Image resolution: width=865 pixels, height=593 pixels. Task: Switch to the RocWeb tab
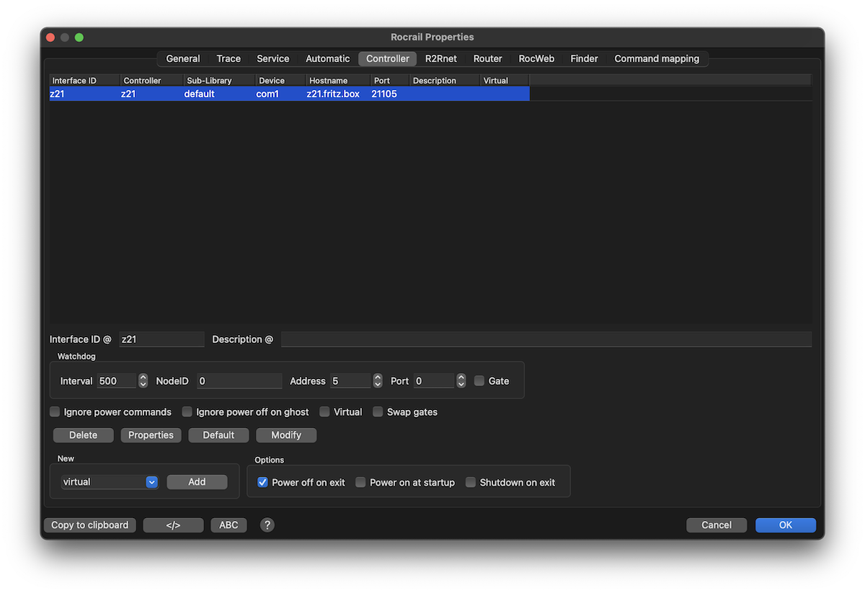click(x=536, y=59)
